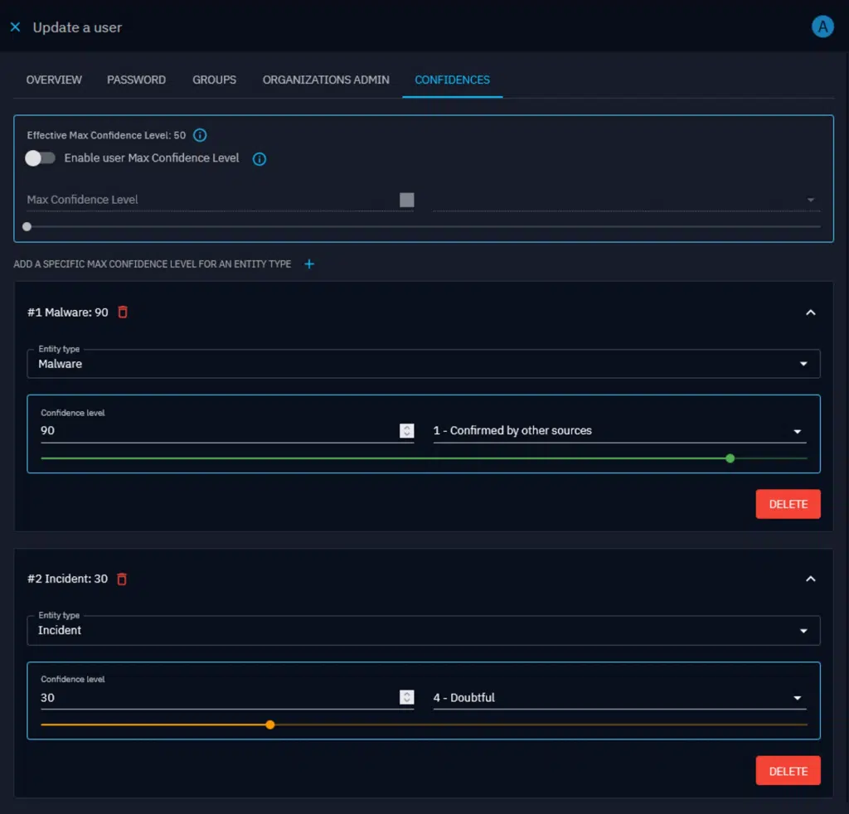This screenshot has width=849, height=814.
Task: Switch to the Organizations Admin tab
Action: [x=326, y=80]
